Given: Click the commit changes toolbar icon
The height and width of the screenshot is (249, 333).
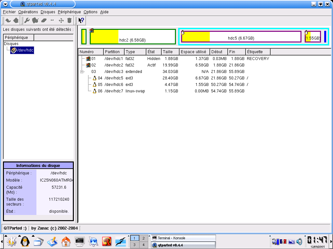Looking at the screenshot, I should point(16,20).
